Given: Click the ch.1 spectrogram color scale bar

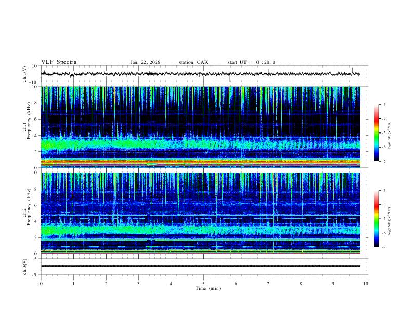Looking at the screenshot, I should pyautogui.click(x=376, y=133).
